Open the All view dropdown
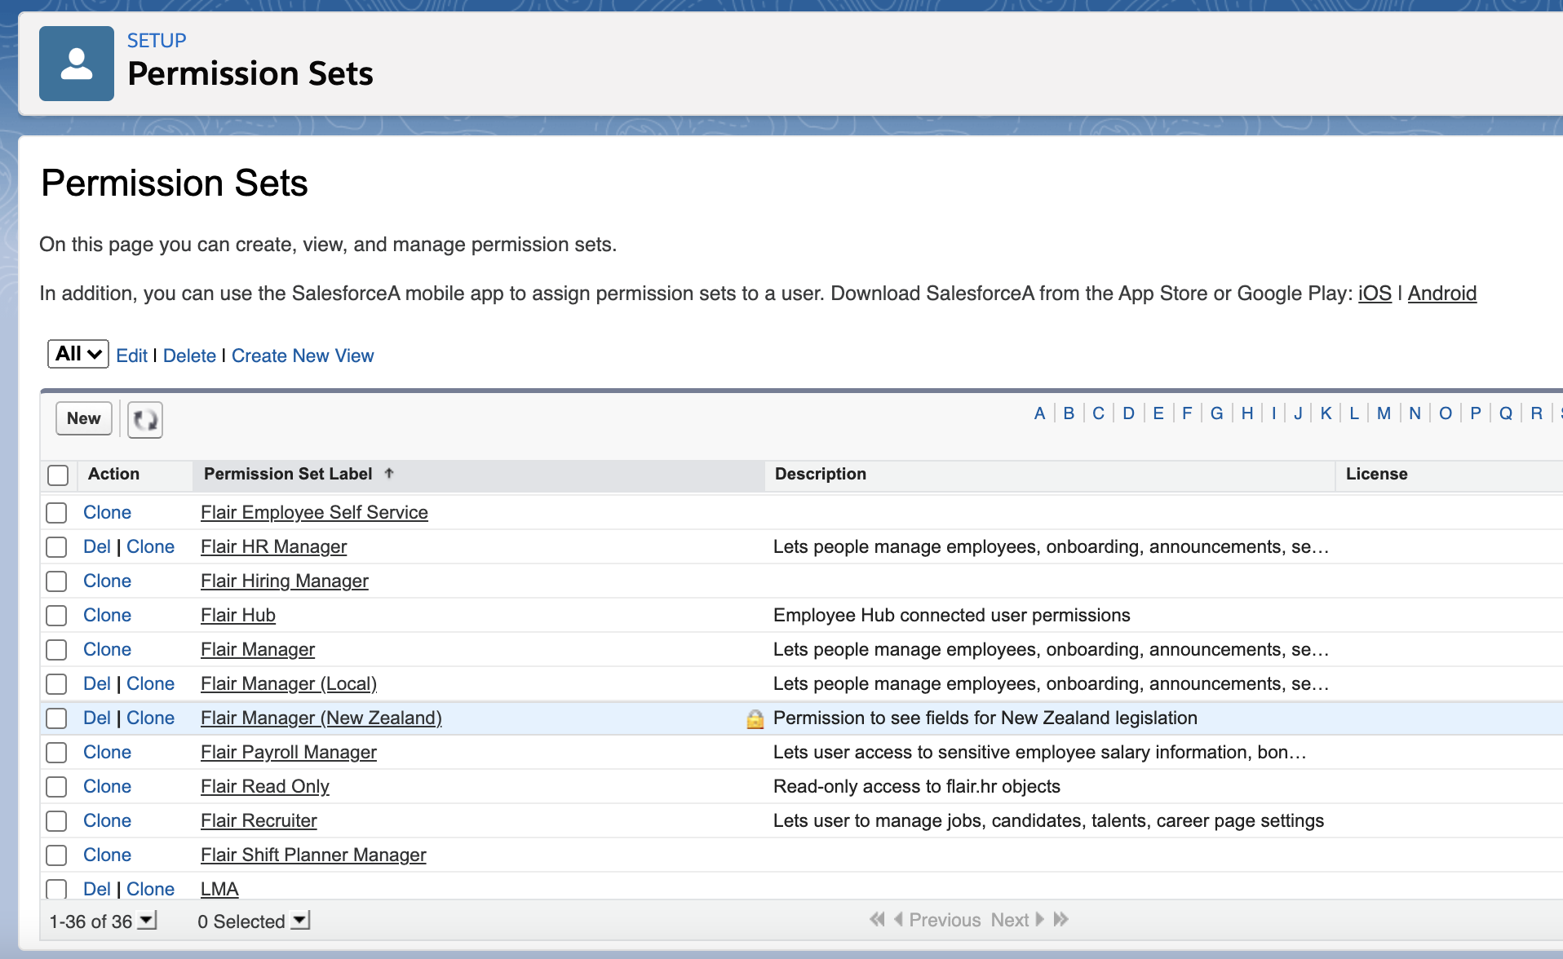1563x959 pixels. [77, 354]
